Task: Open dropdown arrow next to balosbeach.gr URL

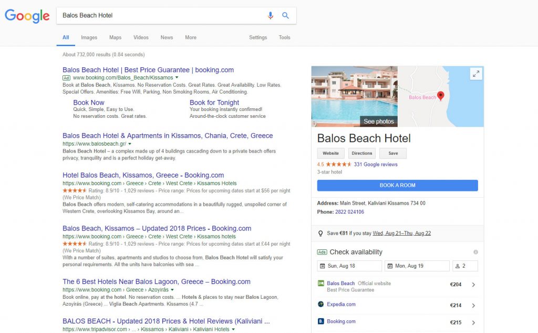Action: click(130, 144)
